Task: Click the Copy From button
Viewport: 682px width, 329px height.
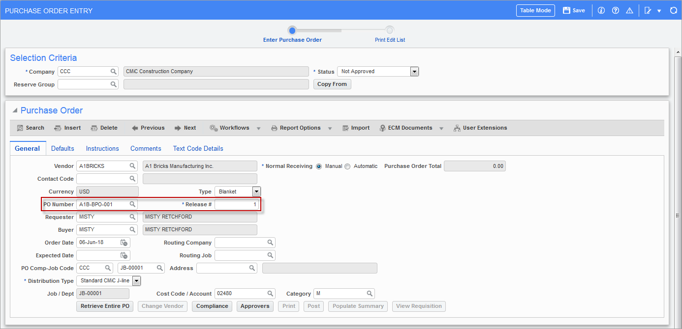Action: (332, 84)
